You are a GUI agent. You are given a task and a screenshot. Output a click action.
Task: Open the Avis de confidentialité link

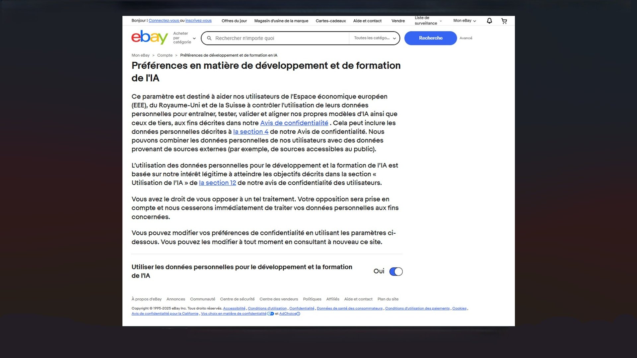click(x=294, y=123)
